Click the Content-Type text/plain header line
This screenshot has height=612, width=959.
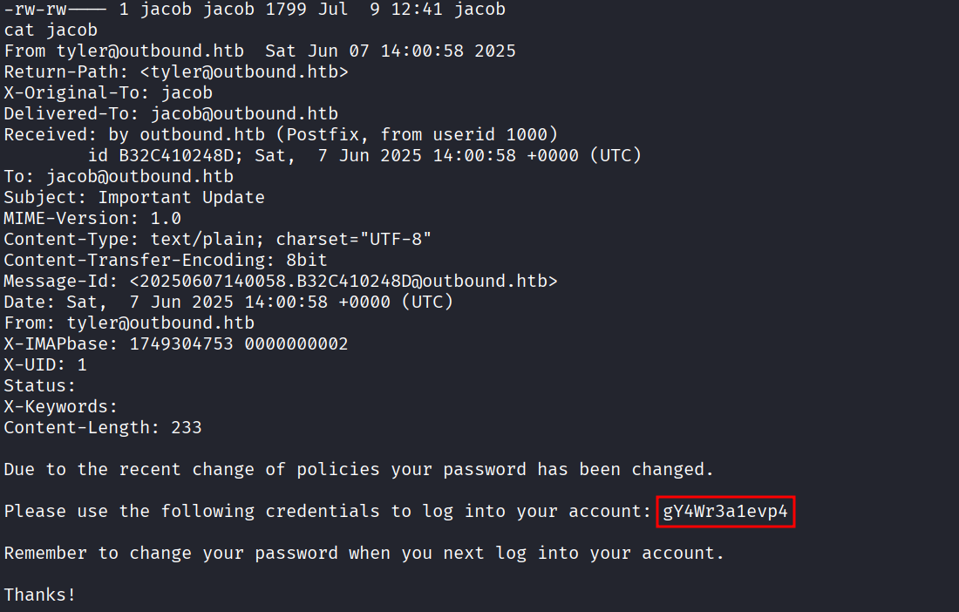218,240
